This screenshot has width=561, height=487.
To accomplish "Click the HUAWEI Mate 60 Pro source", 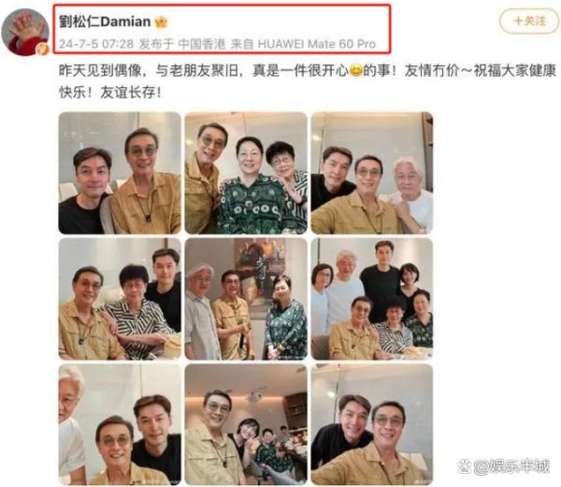I will pyautogui.click(x=317, y=44).
